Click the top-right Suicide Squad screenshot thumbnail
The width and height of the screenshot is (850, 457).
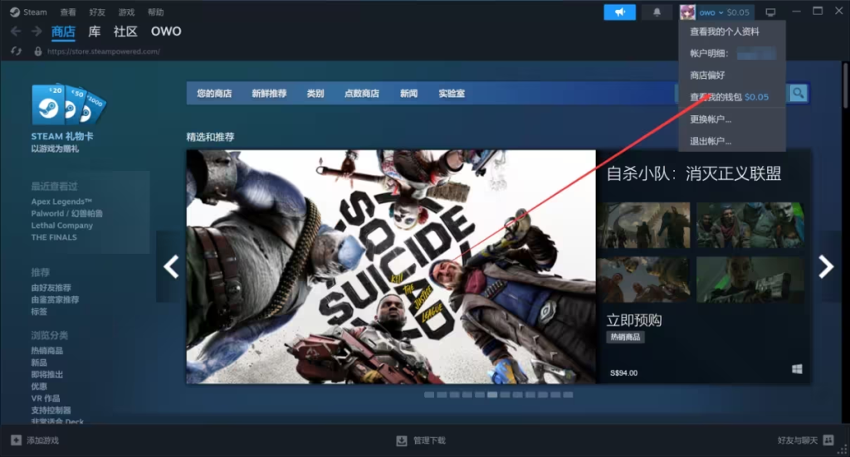click(x=750, y=226)
